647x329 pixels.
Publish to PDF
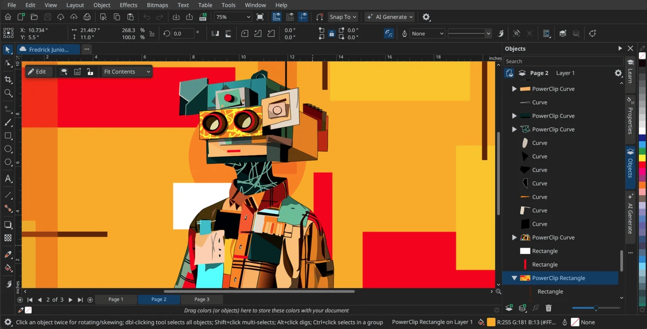pyautogui.click(x=203, y=17)
